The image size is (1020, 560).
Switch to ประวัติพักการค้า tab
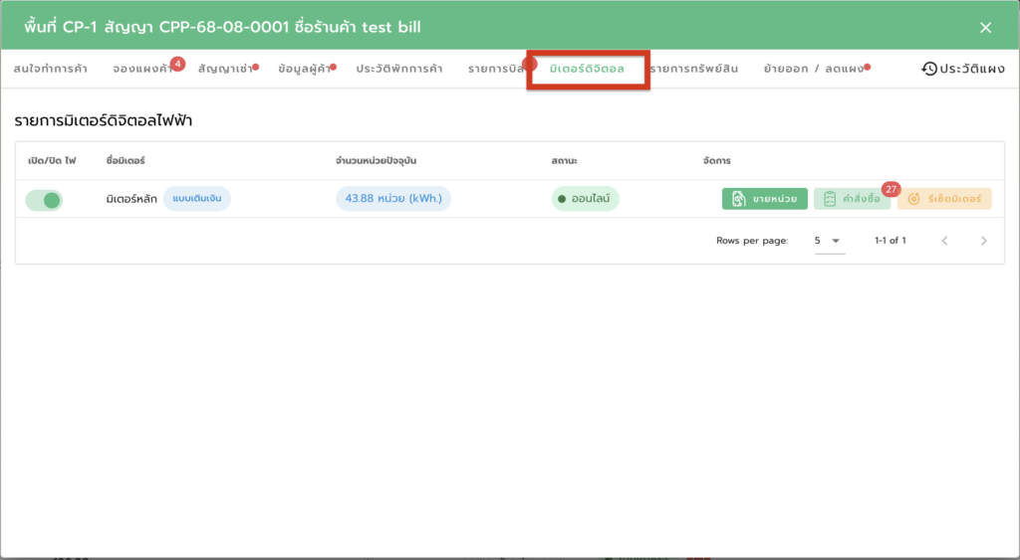pos(399,69)
